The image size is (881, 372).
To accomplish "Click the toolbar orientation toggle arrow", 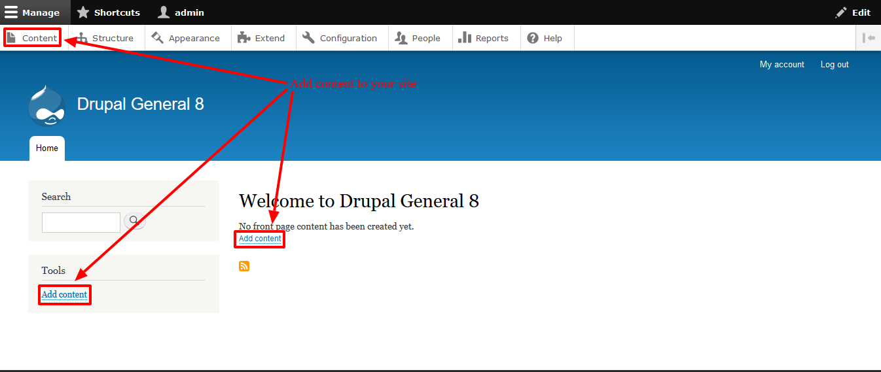I will click(x=869, y=38).
